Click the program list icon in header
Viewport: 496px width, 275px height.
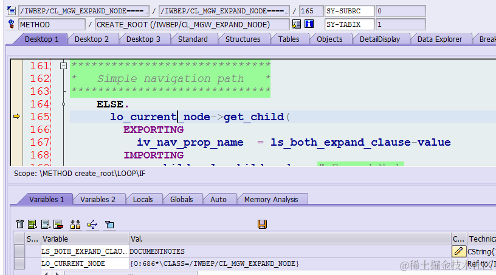pyautogui.click(x=12, y=11)
